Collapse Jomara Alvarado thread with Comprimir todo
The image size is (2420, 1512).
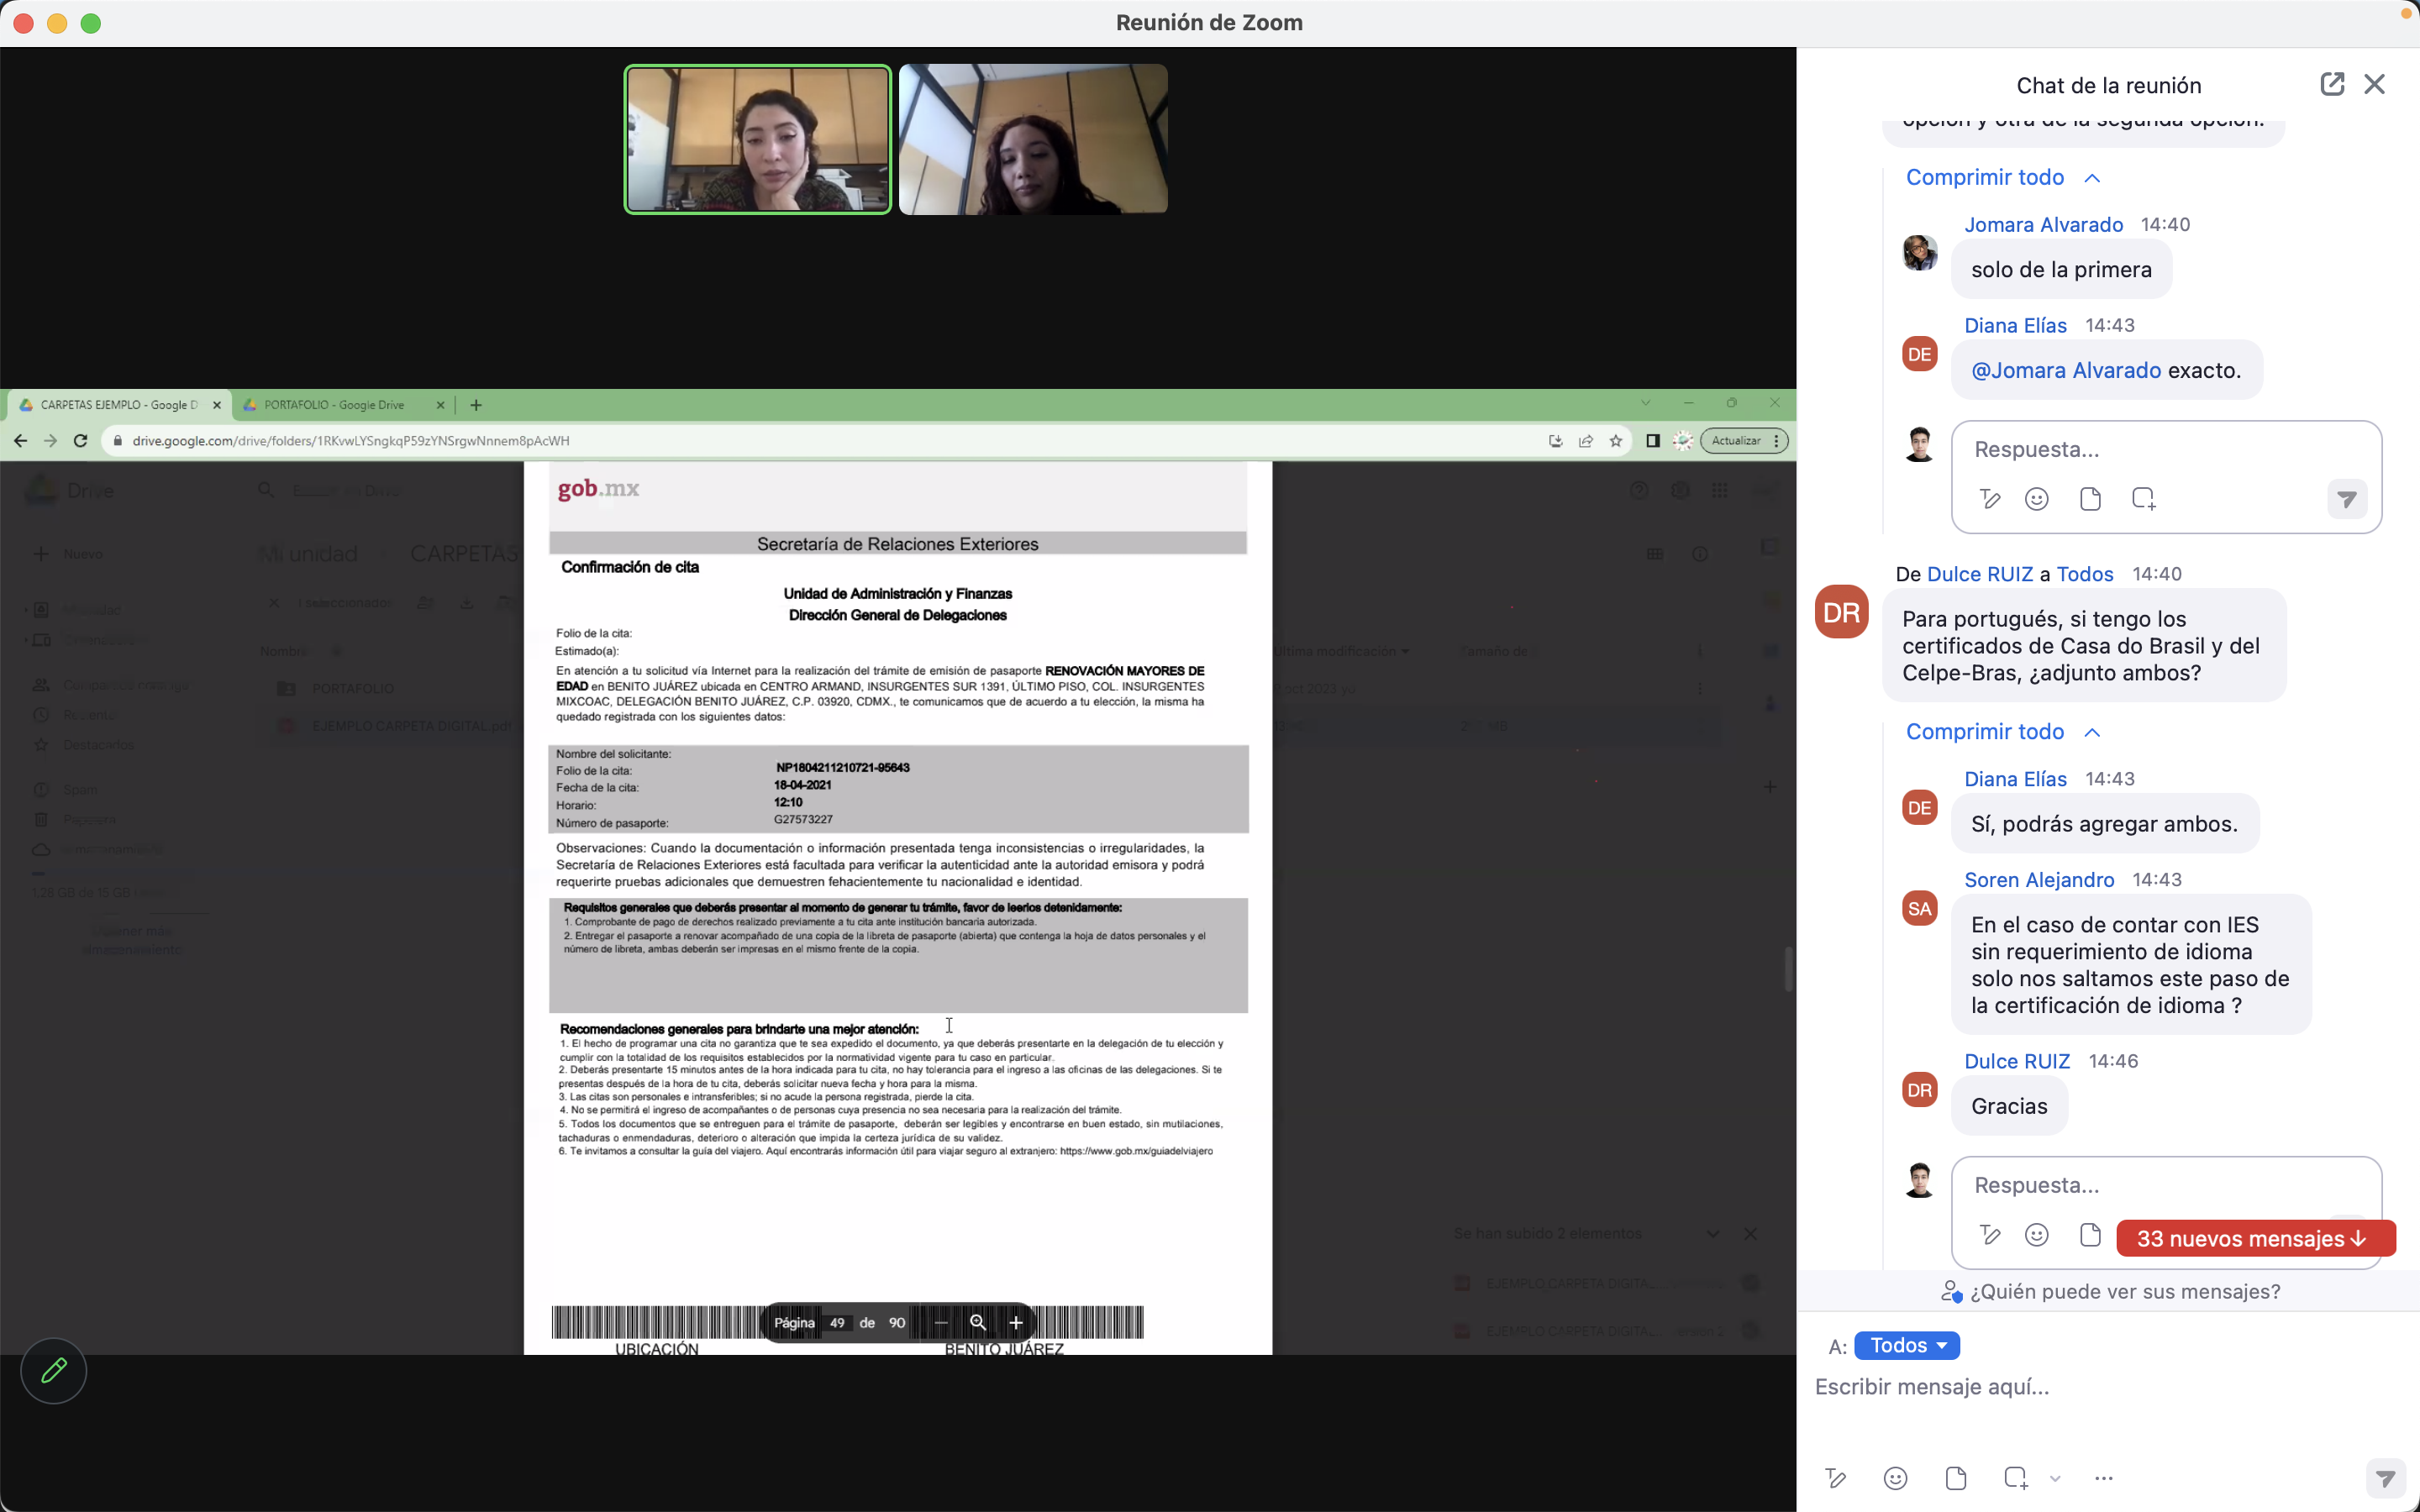[x=2001, y=178]
